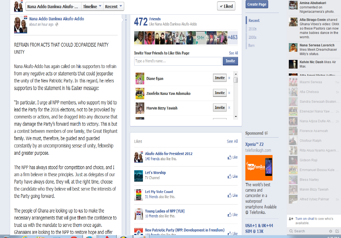Open the Xperia Z2 sponsored link
The width and height of the screenshot is (341, 238).
point(254,144)
